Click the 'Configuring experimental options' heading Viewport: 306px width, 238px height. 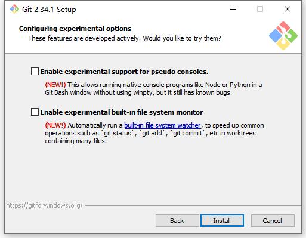75,29
